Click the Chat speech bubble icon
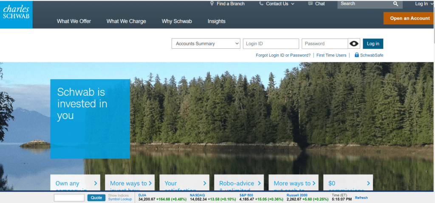Viewport: 435px width, 203px height. click(x=311, y=3)
